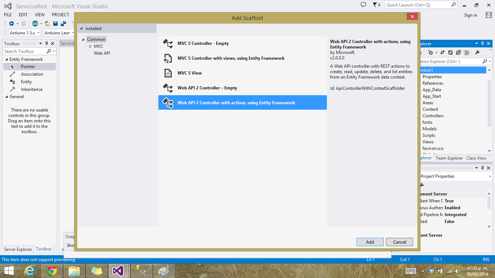This screenshot has height=278, width=495.
Task: Open the EDIT menu
Action: (x=23, y=15)
